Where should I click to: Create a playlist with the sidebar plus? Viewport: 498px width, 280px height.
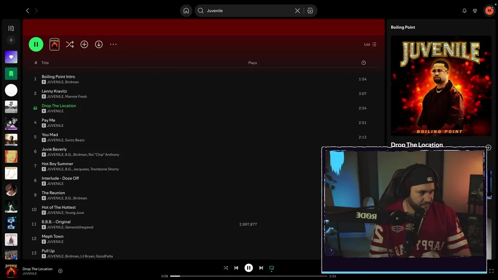coord(11,40)
